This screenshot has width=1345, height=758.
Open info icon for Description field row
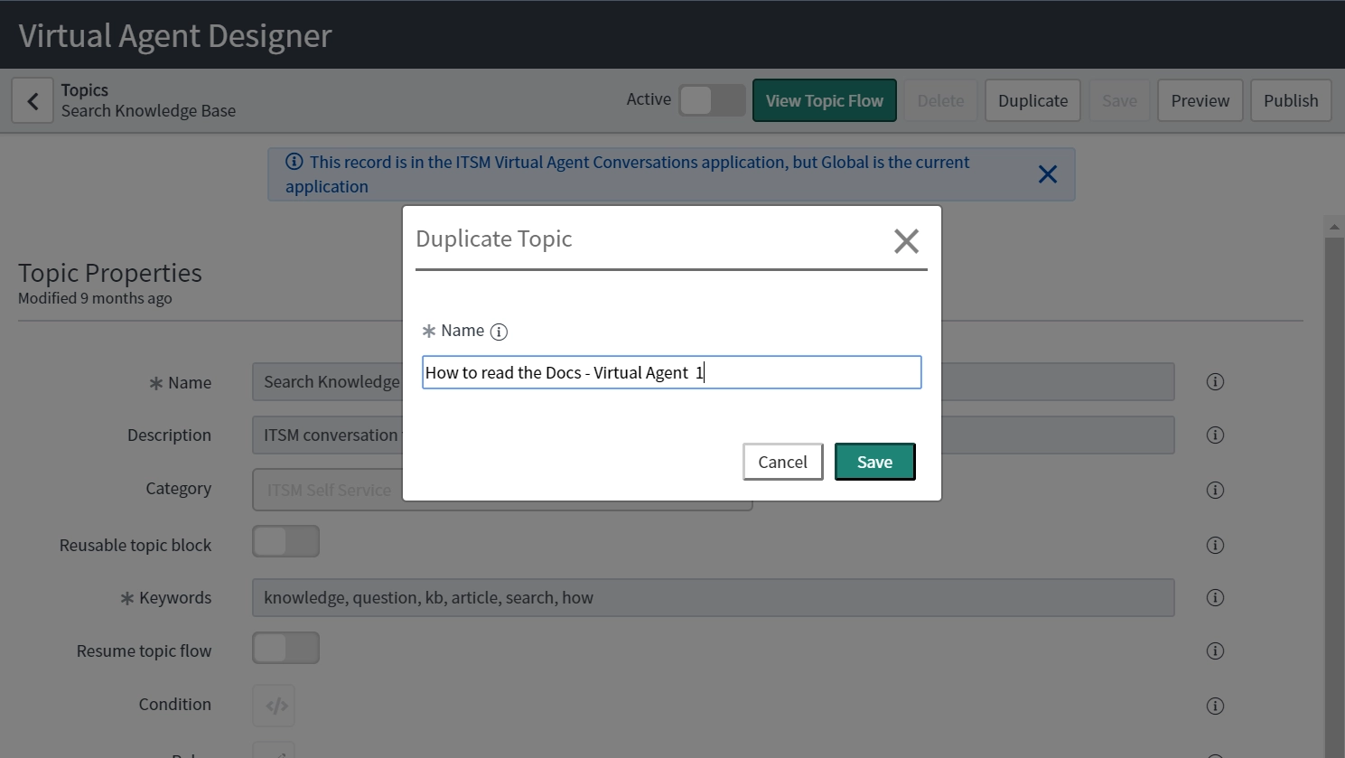1215,435
